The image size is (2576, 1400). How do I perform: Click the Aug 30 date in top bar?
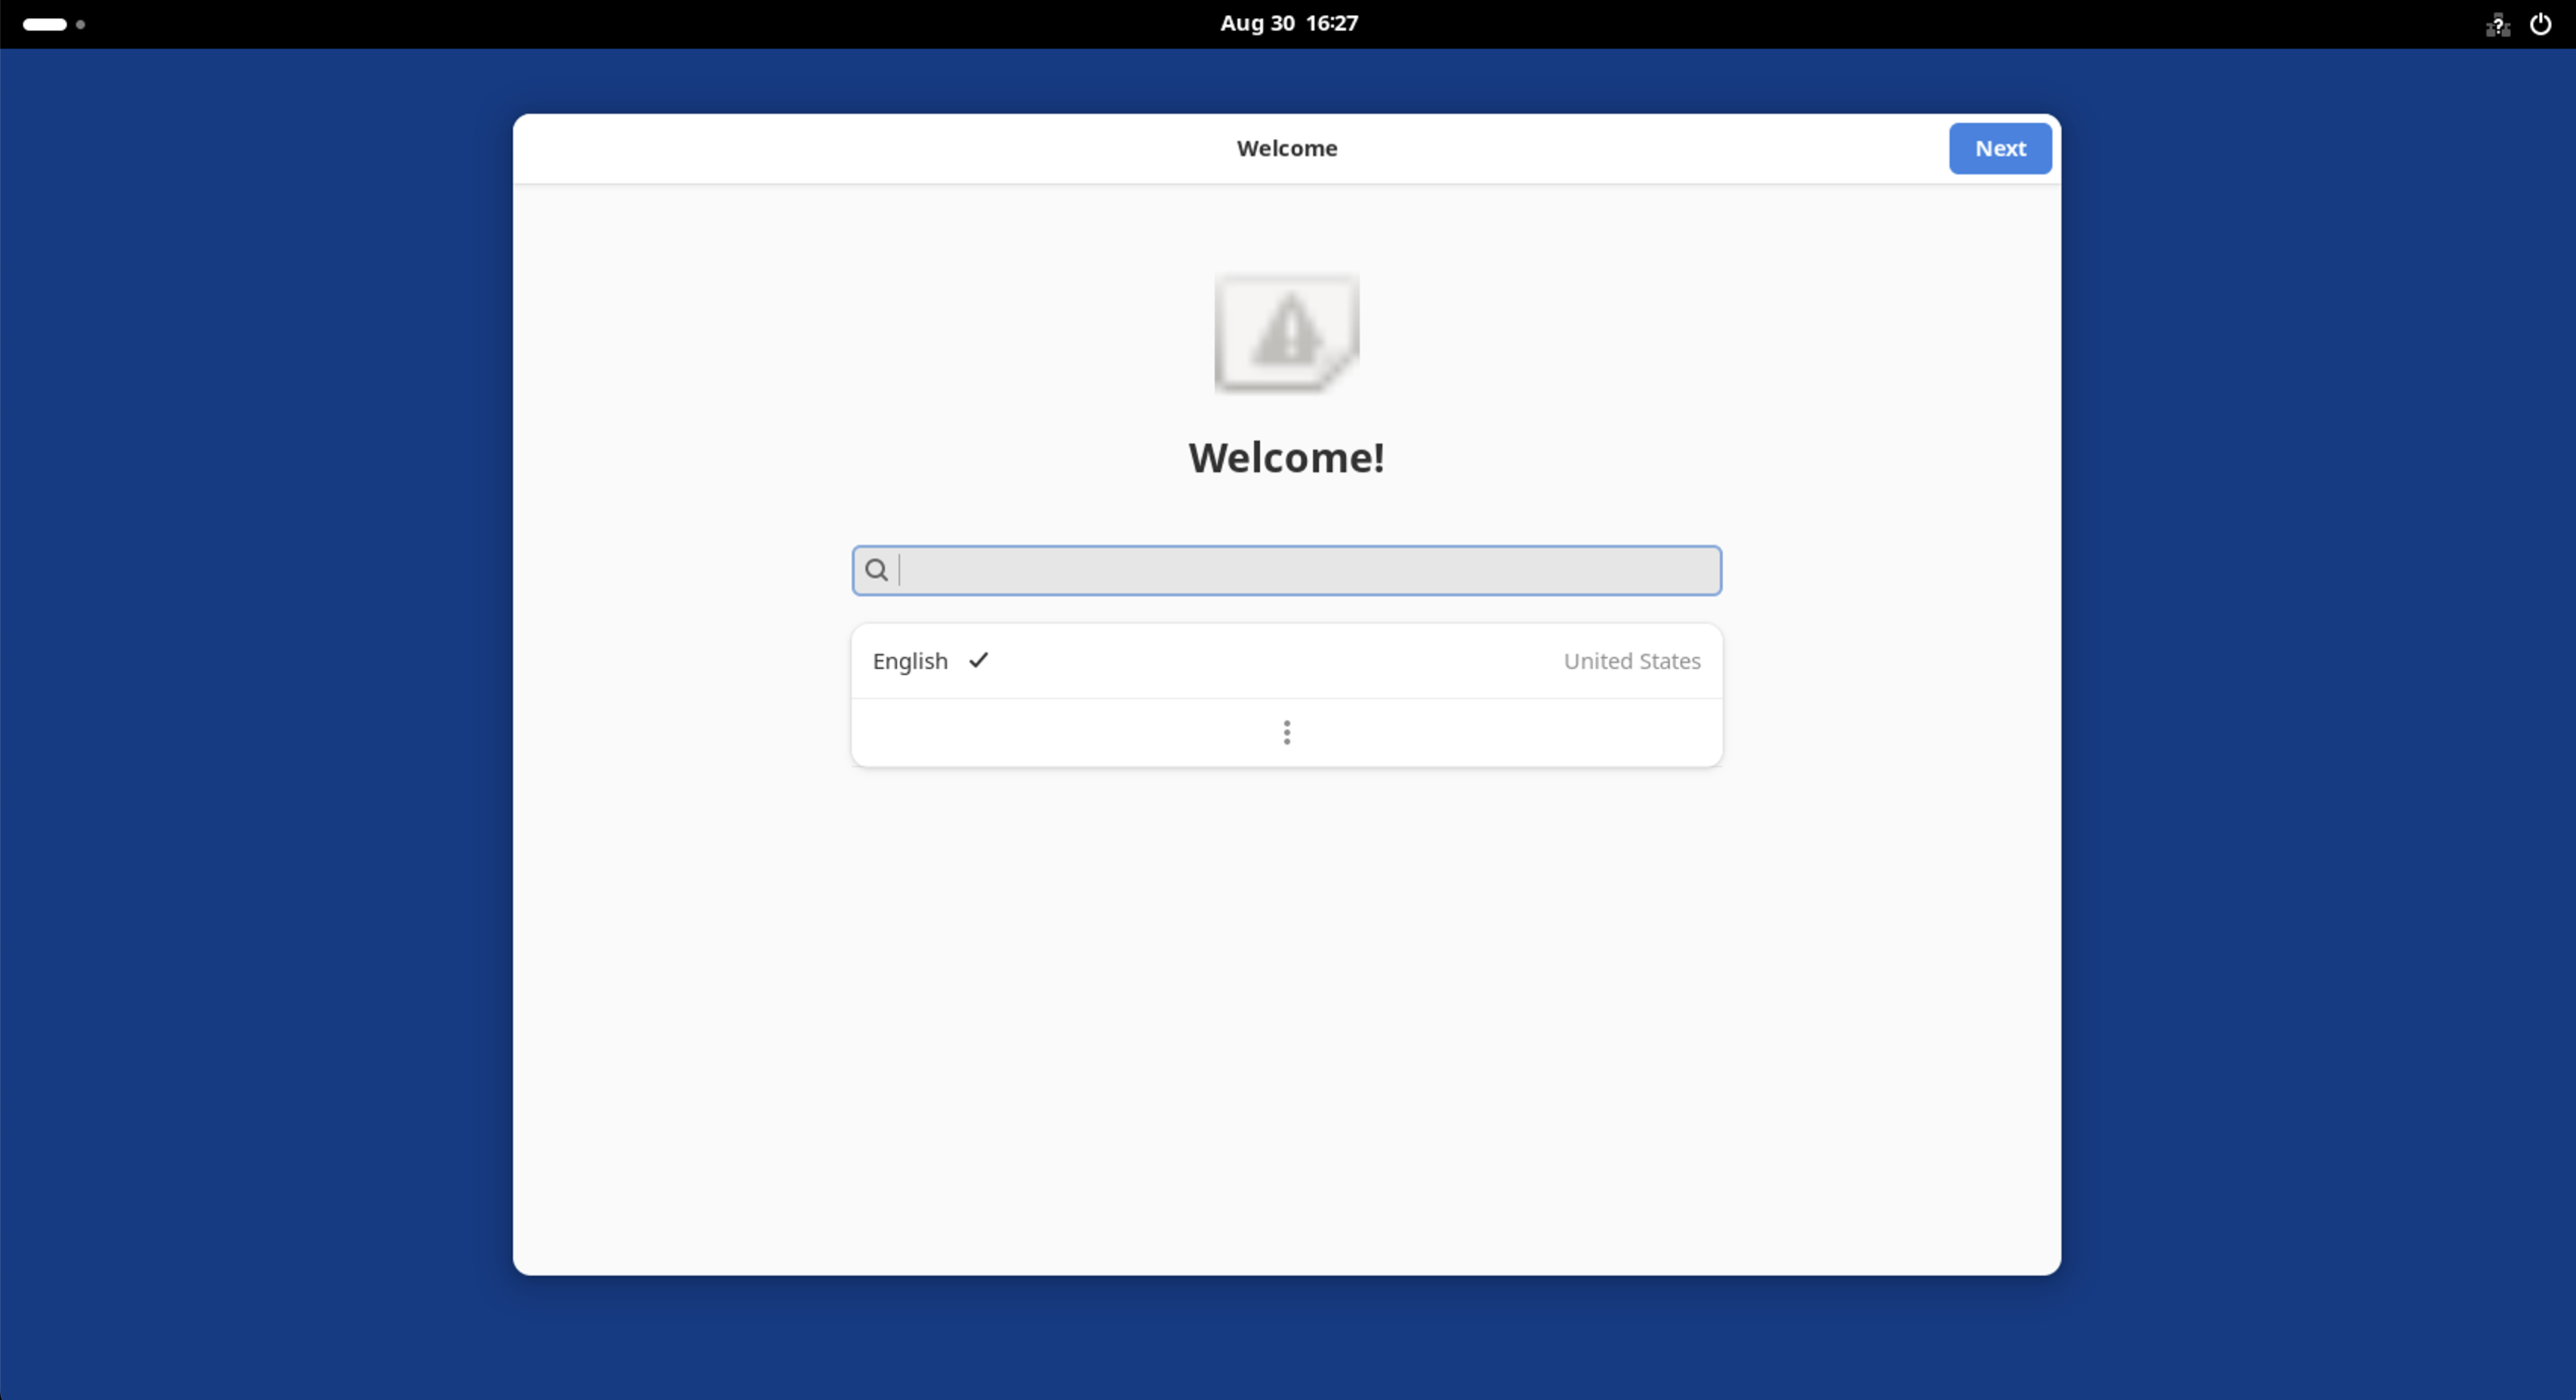tap(1257, 23)
